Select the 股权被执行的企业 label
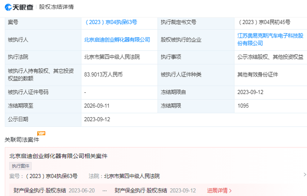This screenshot has height=196, width=307. tap(181, 40)
